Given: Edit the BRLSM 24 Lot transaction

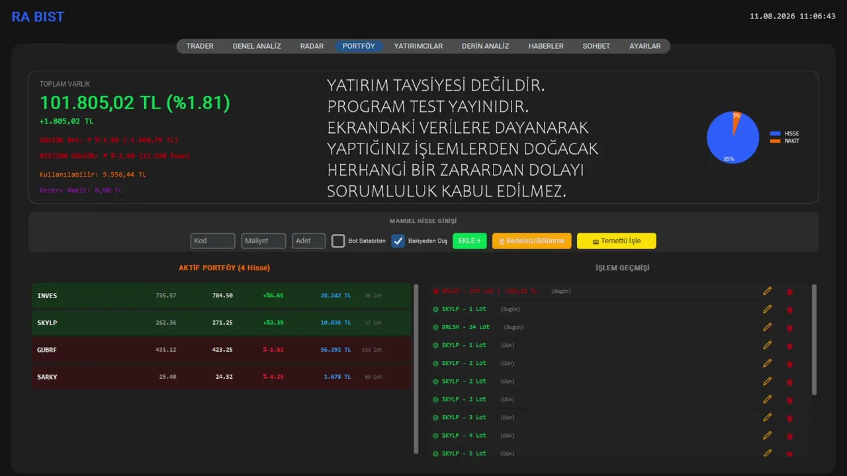Looking at the screenshot, I should tap(768, 327).
